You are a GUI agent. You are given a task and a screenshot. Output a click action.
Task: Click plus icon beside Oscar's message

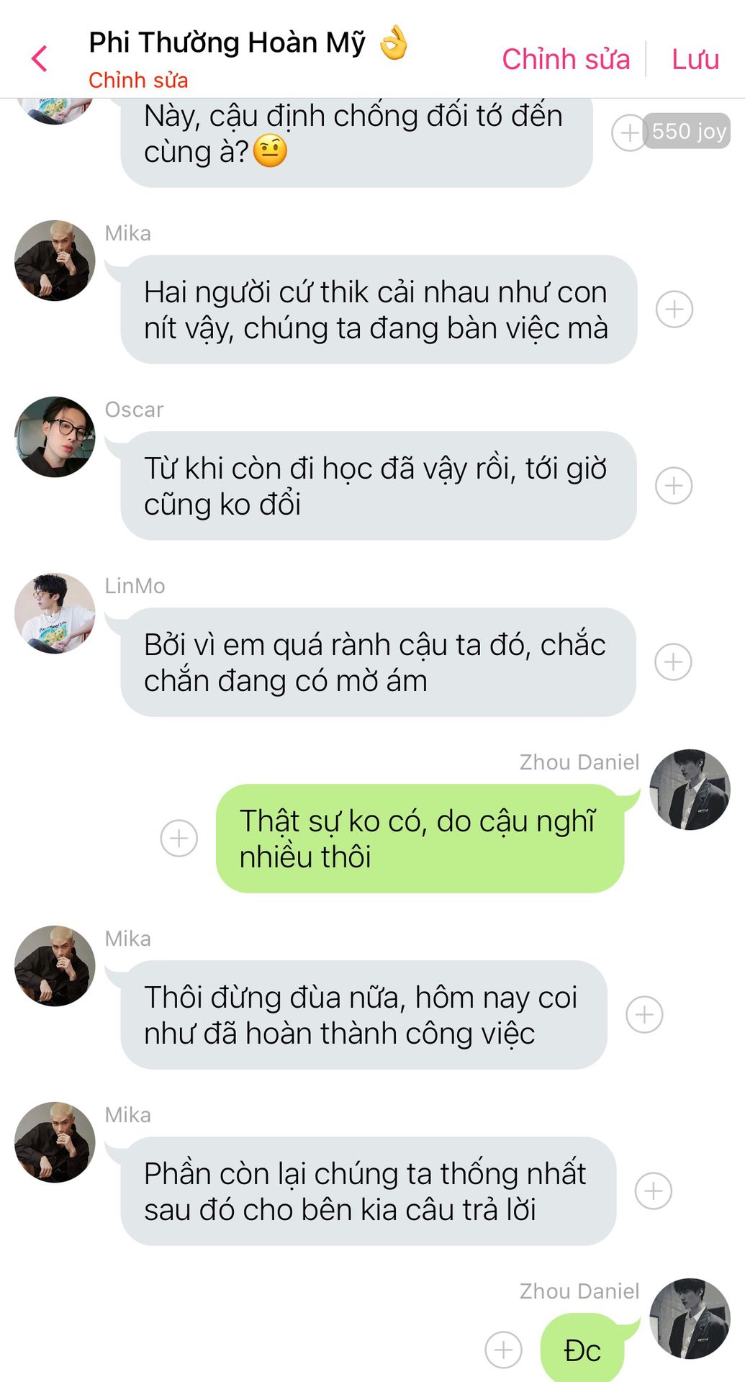click(674, 486)
